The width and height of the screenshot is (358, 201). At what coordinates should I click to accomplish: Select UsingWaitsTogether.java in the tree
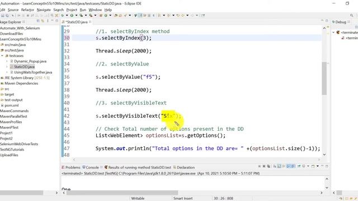pyautogui.click(x=33, y=72)
